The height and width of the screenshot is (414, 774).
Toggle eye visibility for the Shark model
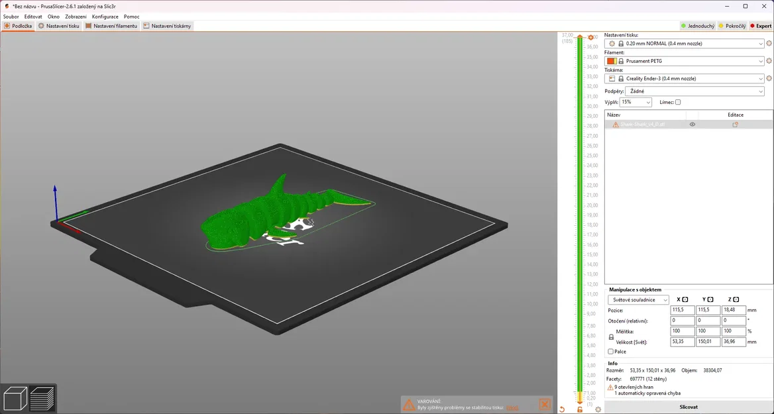(692, 125)
